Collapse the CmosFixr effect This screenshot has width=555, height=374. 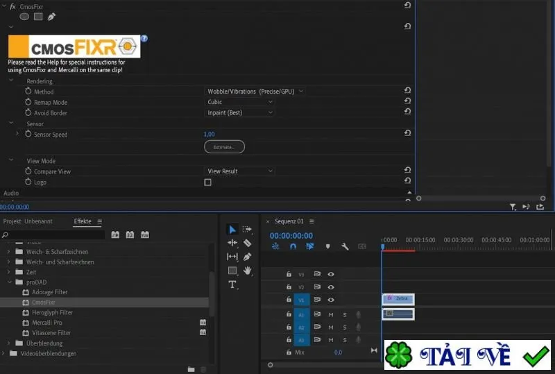pyautogui.click(x=4, y=6)
